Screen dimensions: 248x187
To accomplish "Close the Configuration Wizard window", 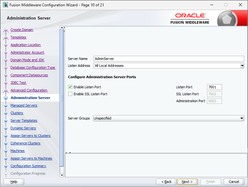I will coord(240,5).
